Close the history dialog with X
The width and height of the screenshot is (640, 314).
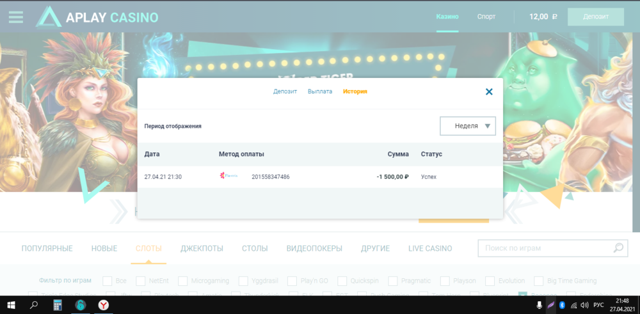pos(489,91)
